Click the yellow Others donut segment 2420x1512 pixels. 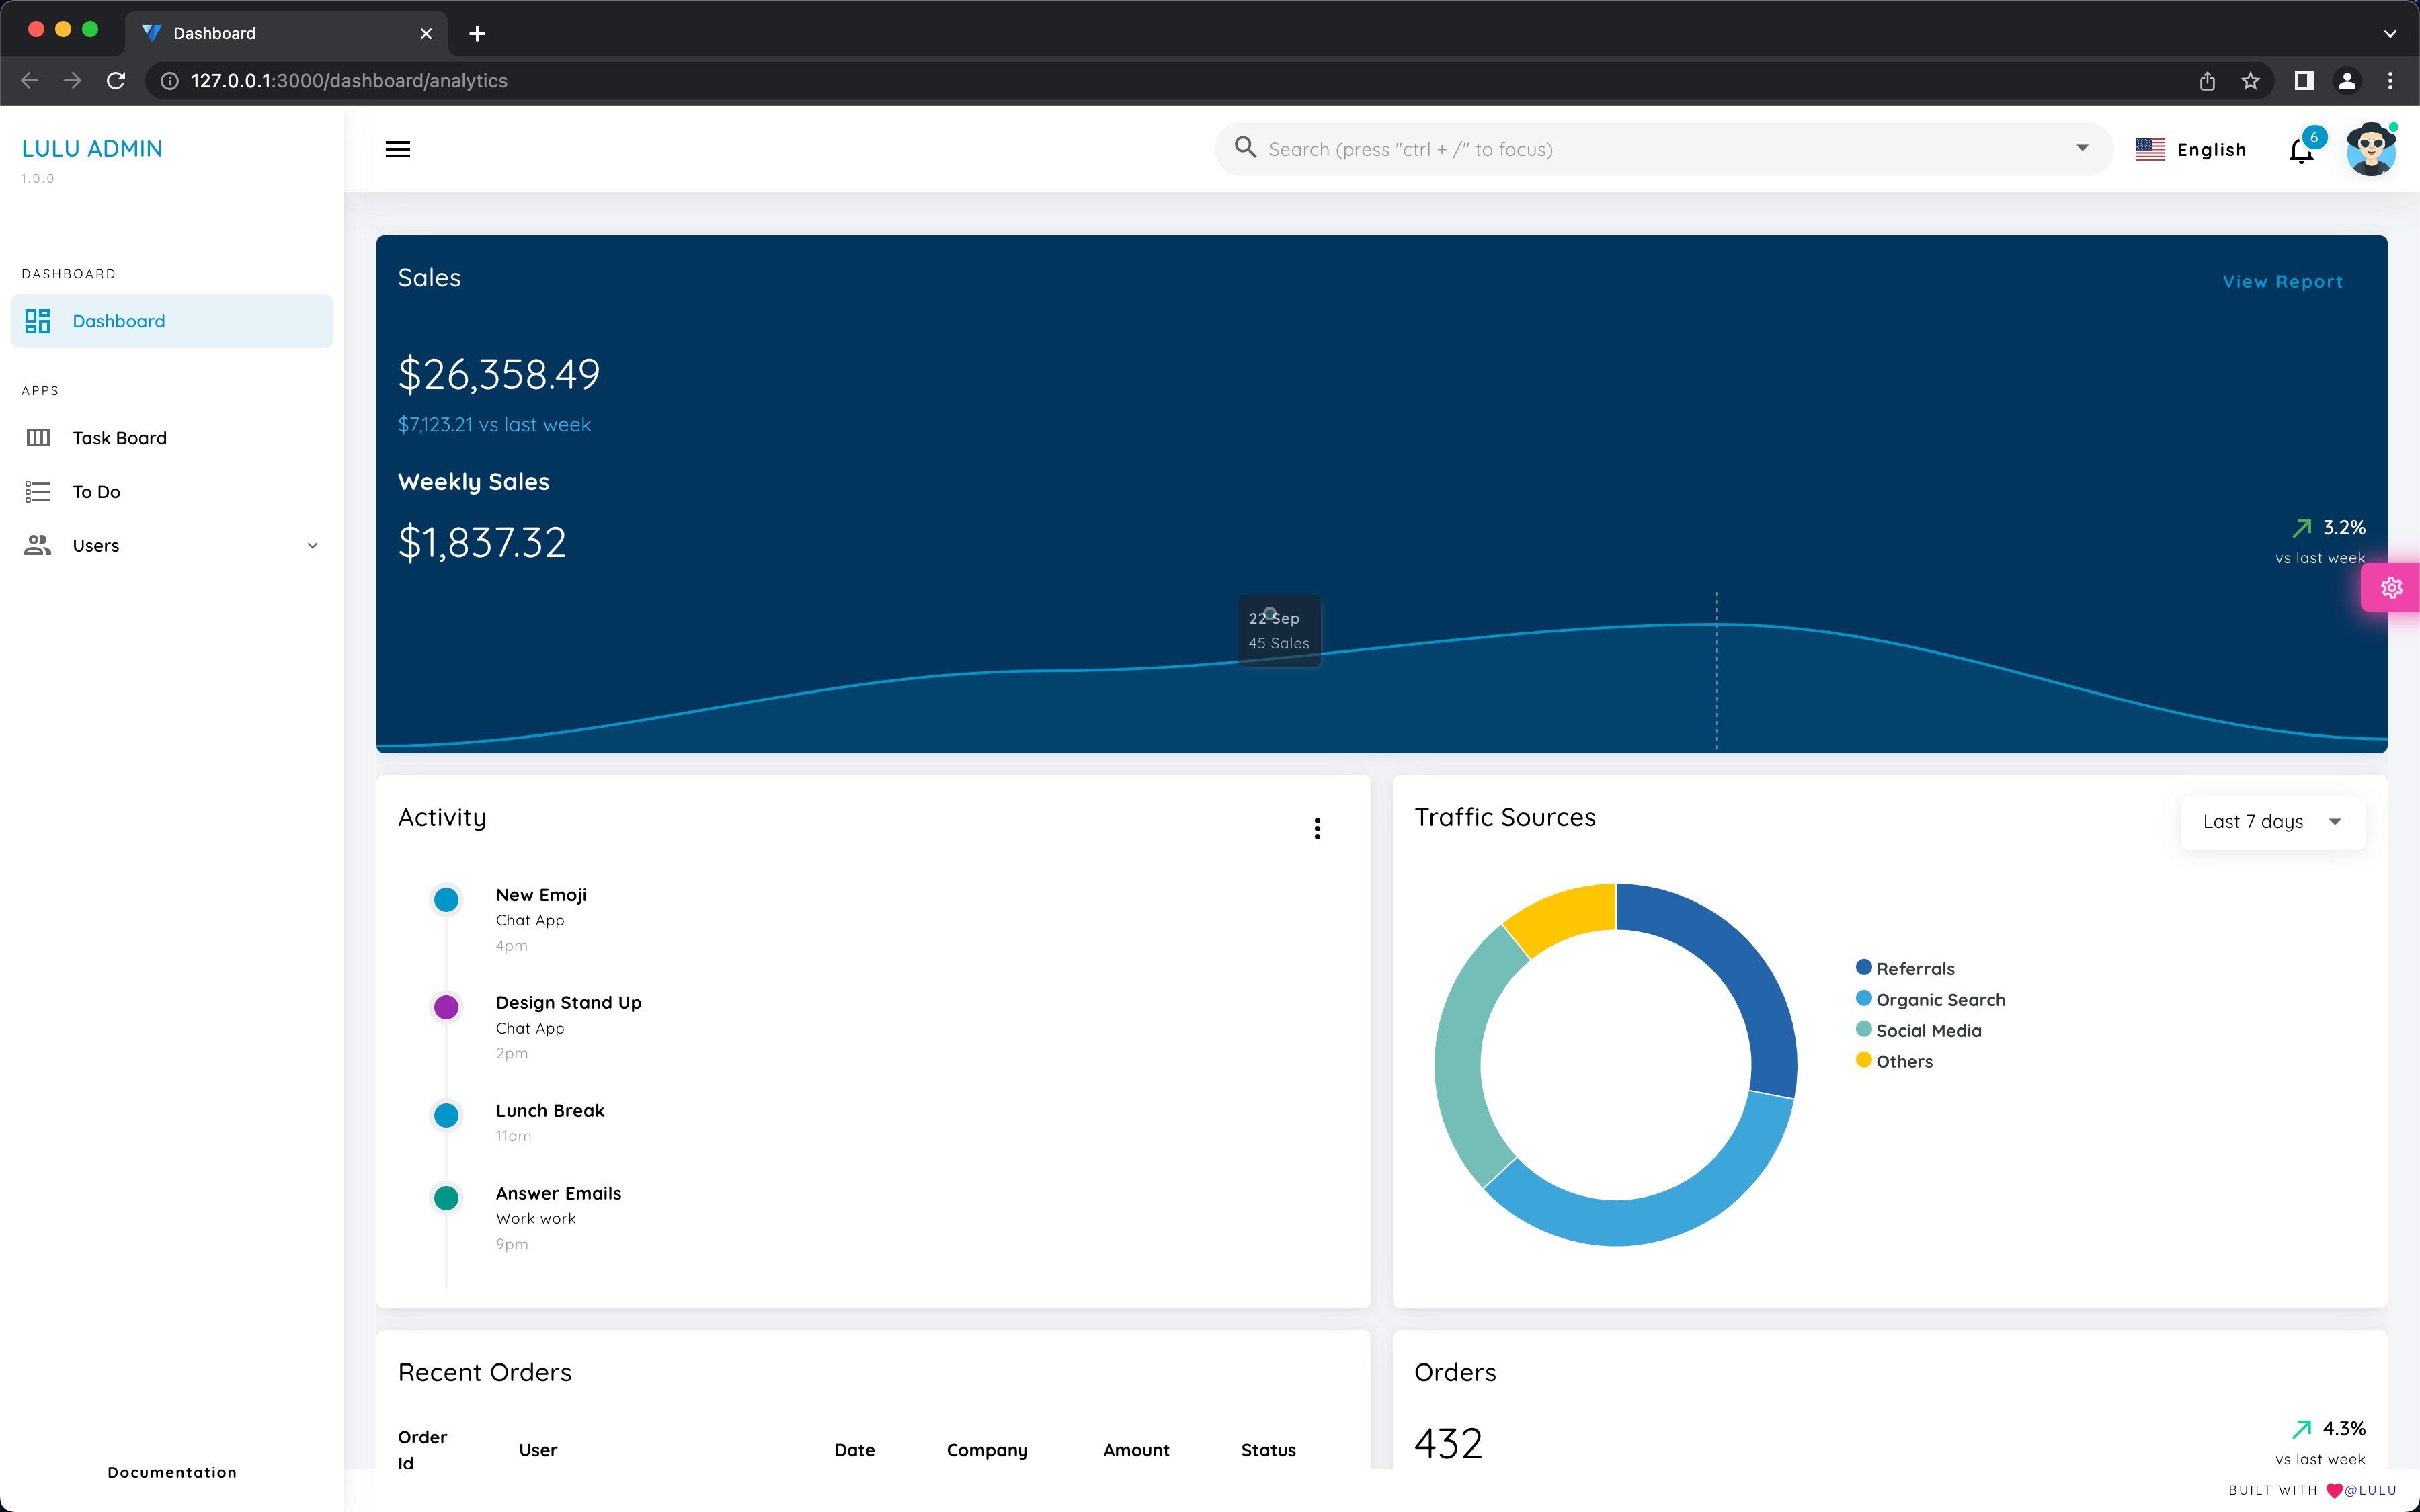[x=1566, y=913]
